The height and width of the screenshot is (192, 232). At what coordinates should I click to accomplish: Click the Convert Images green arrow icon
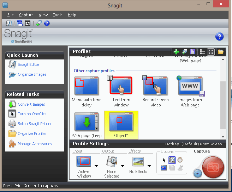pyautogui.click(x=12, y=104)
